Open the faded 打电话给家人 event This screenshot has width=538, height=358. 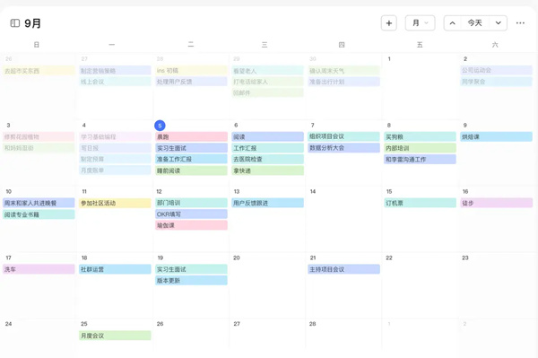[x=267, y=82]
